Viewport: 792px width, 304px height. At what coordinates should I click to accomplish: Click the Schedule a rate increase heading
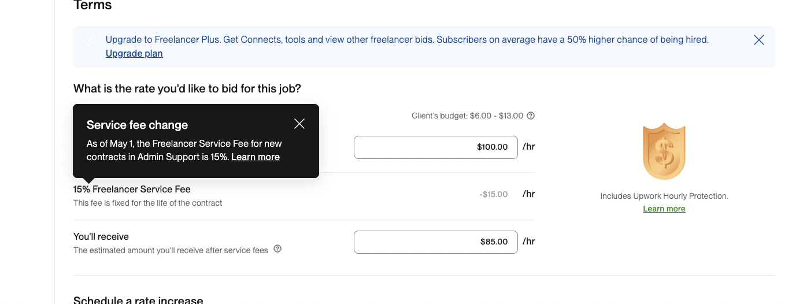pos(138,300)
